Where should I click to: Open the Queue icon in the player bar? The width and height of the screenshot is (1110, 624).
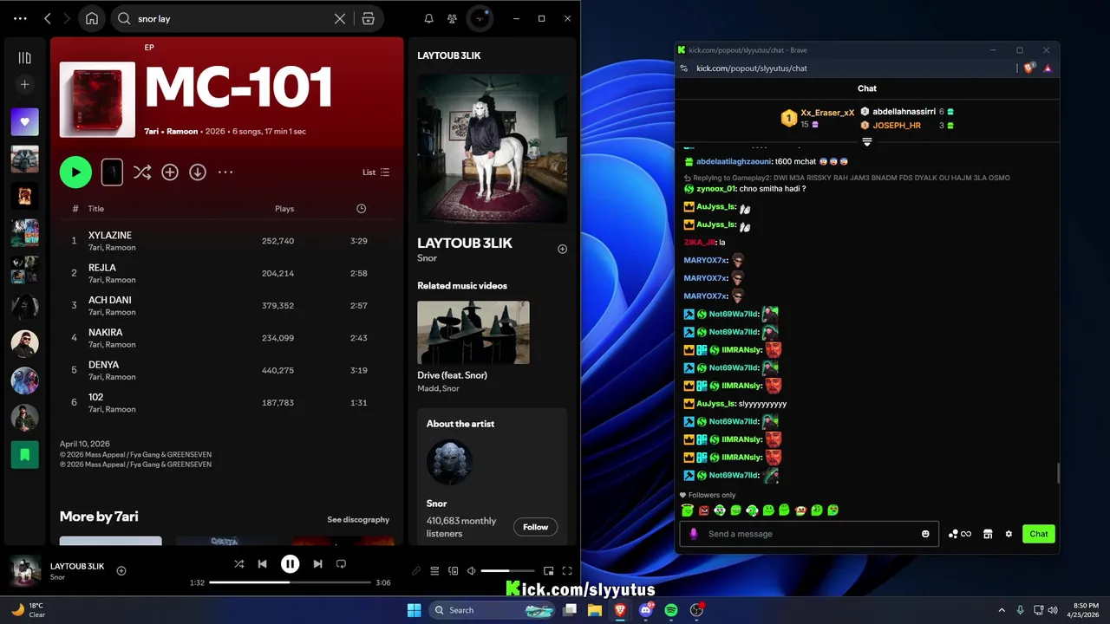point(434,570)
